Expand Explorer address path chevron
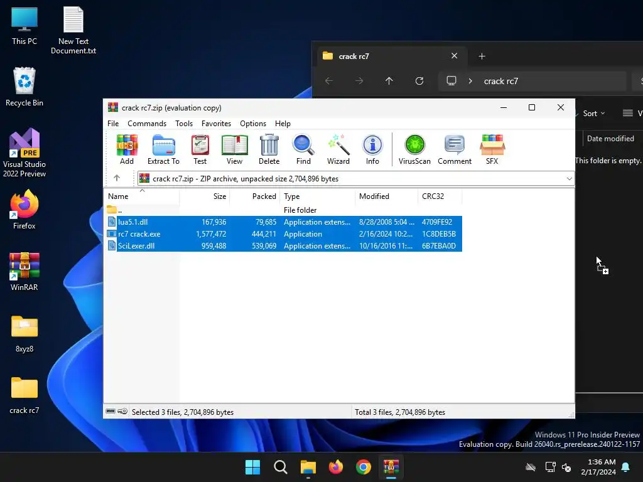Viewport: 643px width, 482px height. tap(470, 81)
